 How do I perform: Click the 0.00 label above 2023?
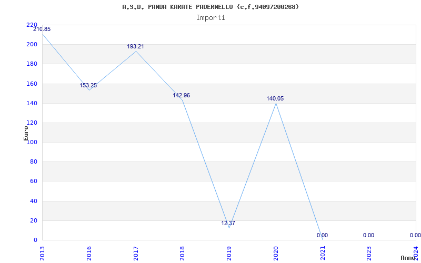(x=369, y=235)
